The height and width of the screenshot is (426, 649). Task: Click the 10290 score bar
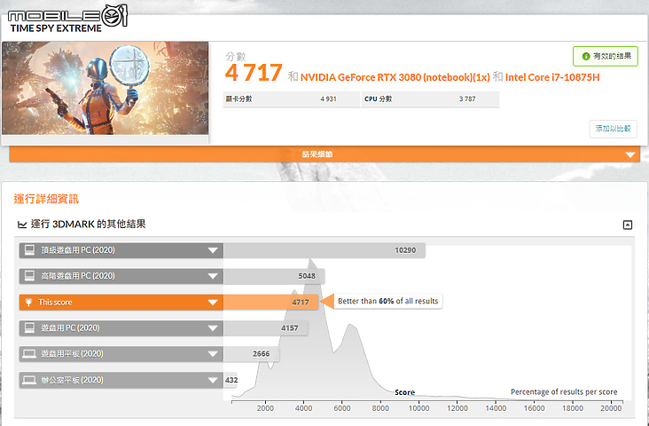point(324,250)
